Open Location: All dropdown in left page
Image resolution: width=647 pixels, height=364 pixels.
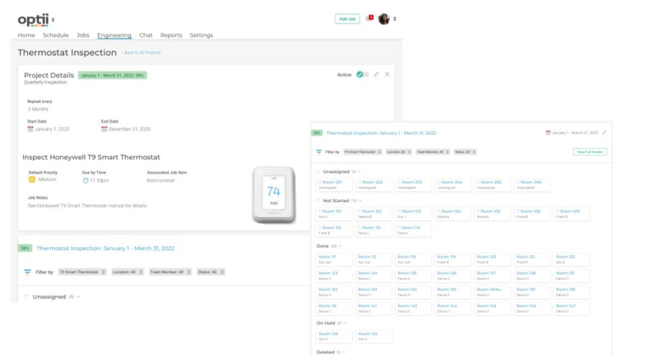coord(127,272)
